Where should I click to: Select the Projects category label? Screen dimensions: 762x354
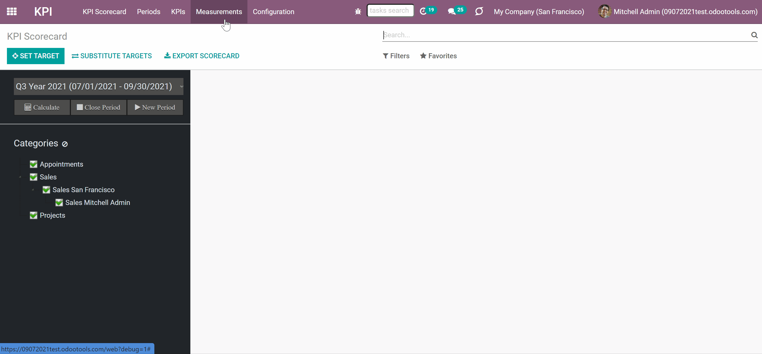click(52, 215)
